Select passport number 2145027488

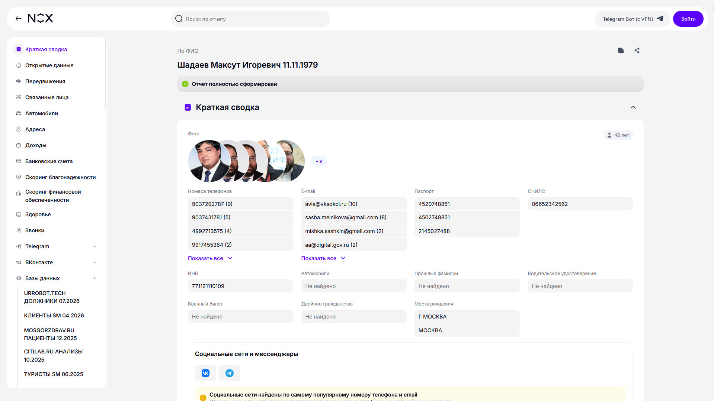[467, 231]
